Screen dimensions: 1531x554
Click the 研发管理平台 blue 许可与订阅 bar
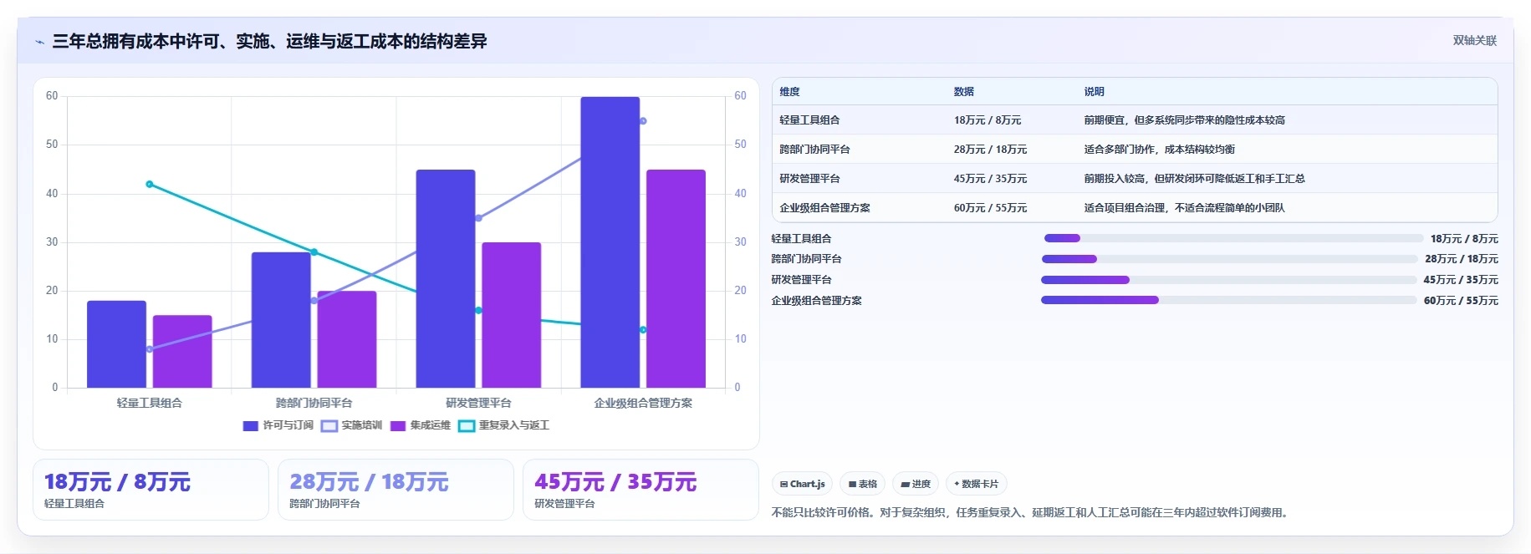[x=446, y=279]
